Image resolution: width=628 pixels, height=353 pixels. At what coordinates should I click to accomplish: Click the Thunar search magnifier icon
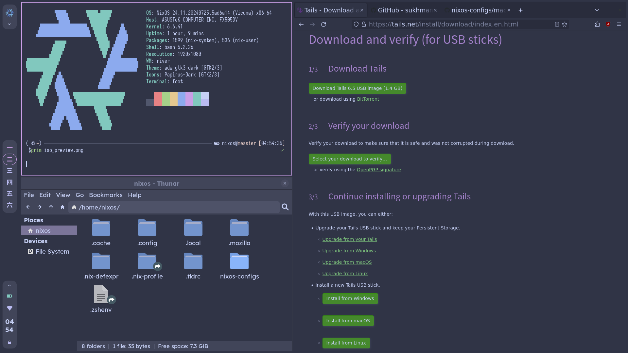click(285, 207)
